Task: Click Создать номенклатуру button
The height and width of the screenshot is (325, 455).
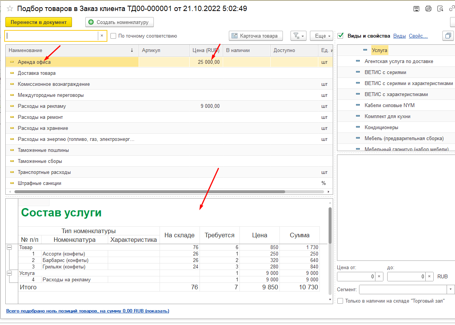Action: (120, 22)
